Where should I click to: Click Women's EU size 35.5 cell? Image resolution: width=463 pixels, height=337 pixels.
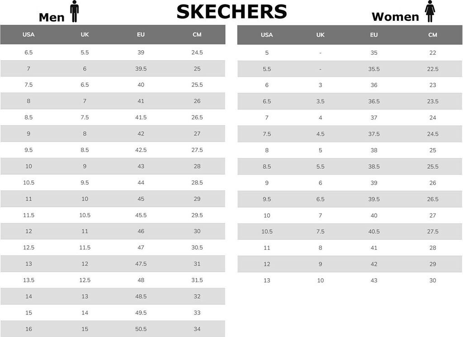pos(374,69)
